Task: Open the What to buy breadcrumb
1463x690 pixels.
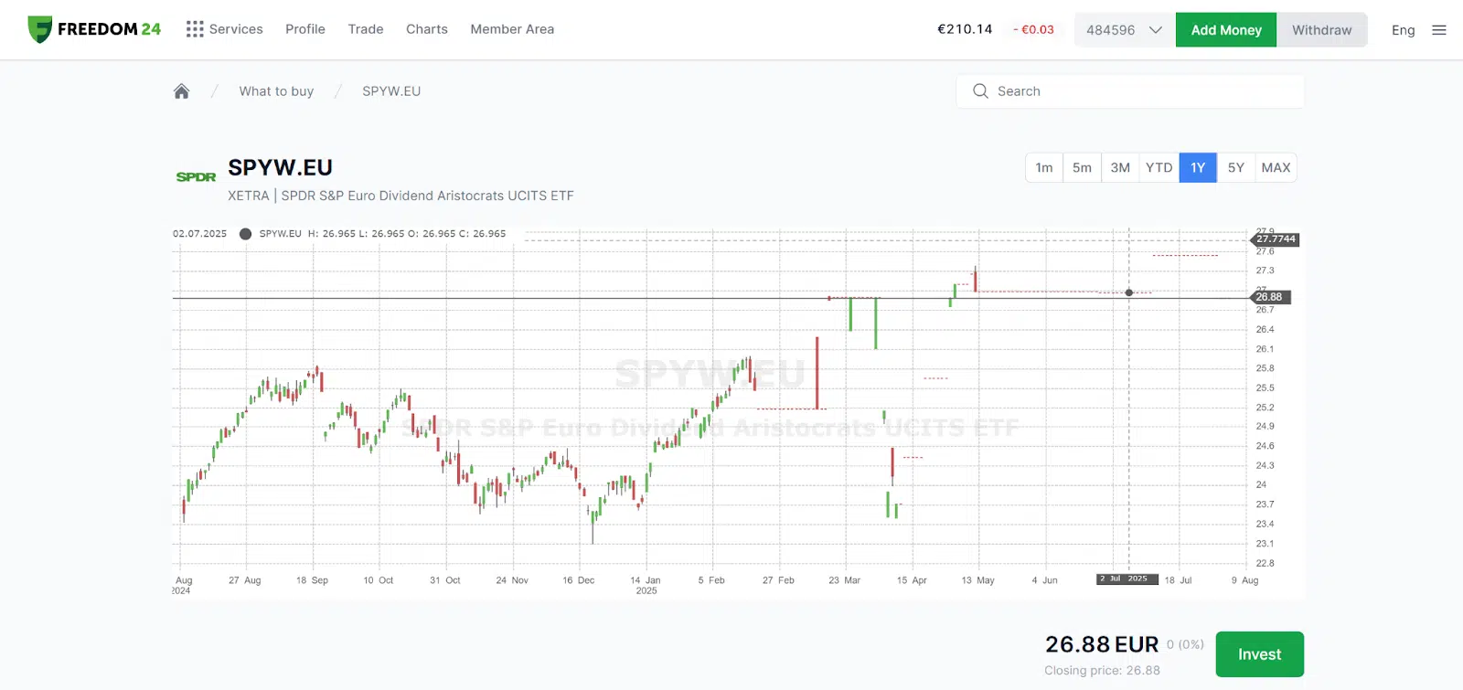Action: (276, 91)
